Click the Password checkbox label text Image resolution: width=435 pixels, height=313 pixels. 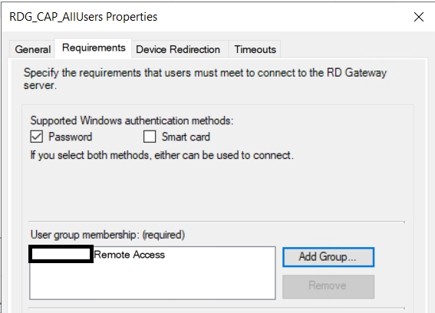click(x=70, y=137)
